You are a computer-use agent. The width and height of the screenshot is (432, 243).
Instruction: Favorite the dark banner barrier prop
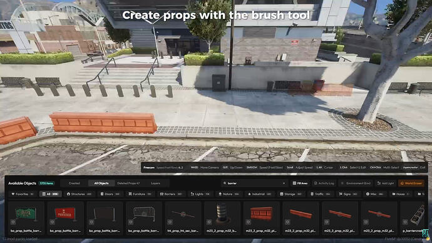[x=91, y=222]
